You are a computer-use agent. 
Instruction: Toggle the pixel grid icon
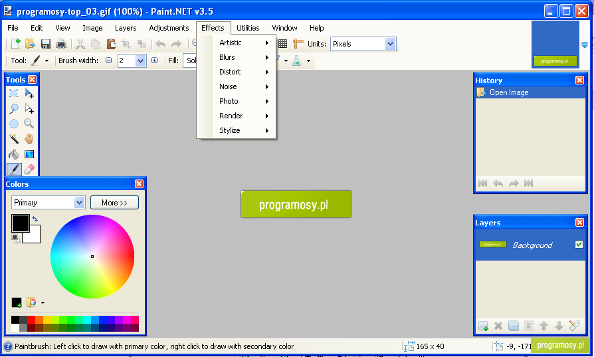click(282, 44)
